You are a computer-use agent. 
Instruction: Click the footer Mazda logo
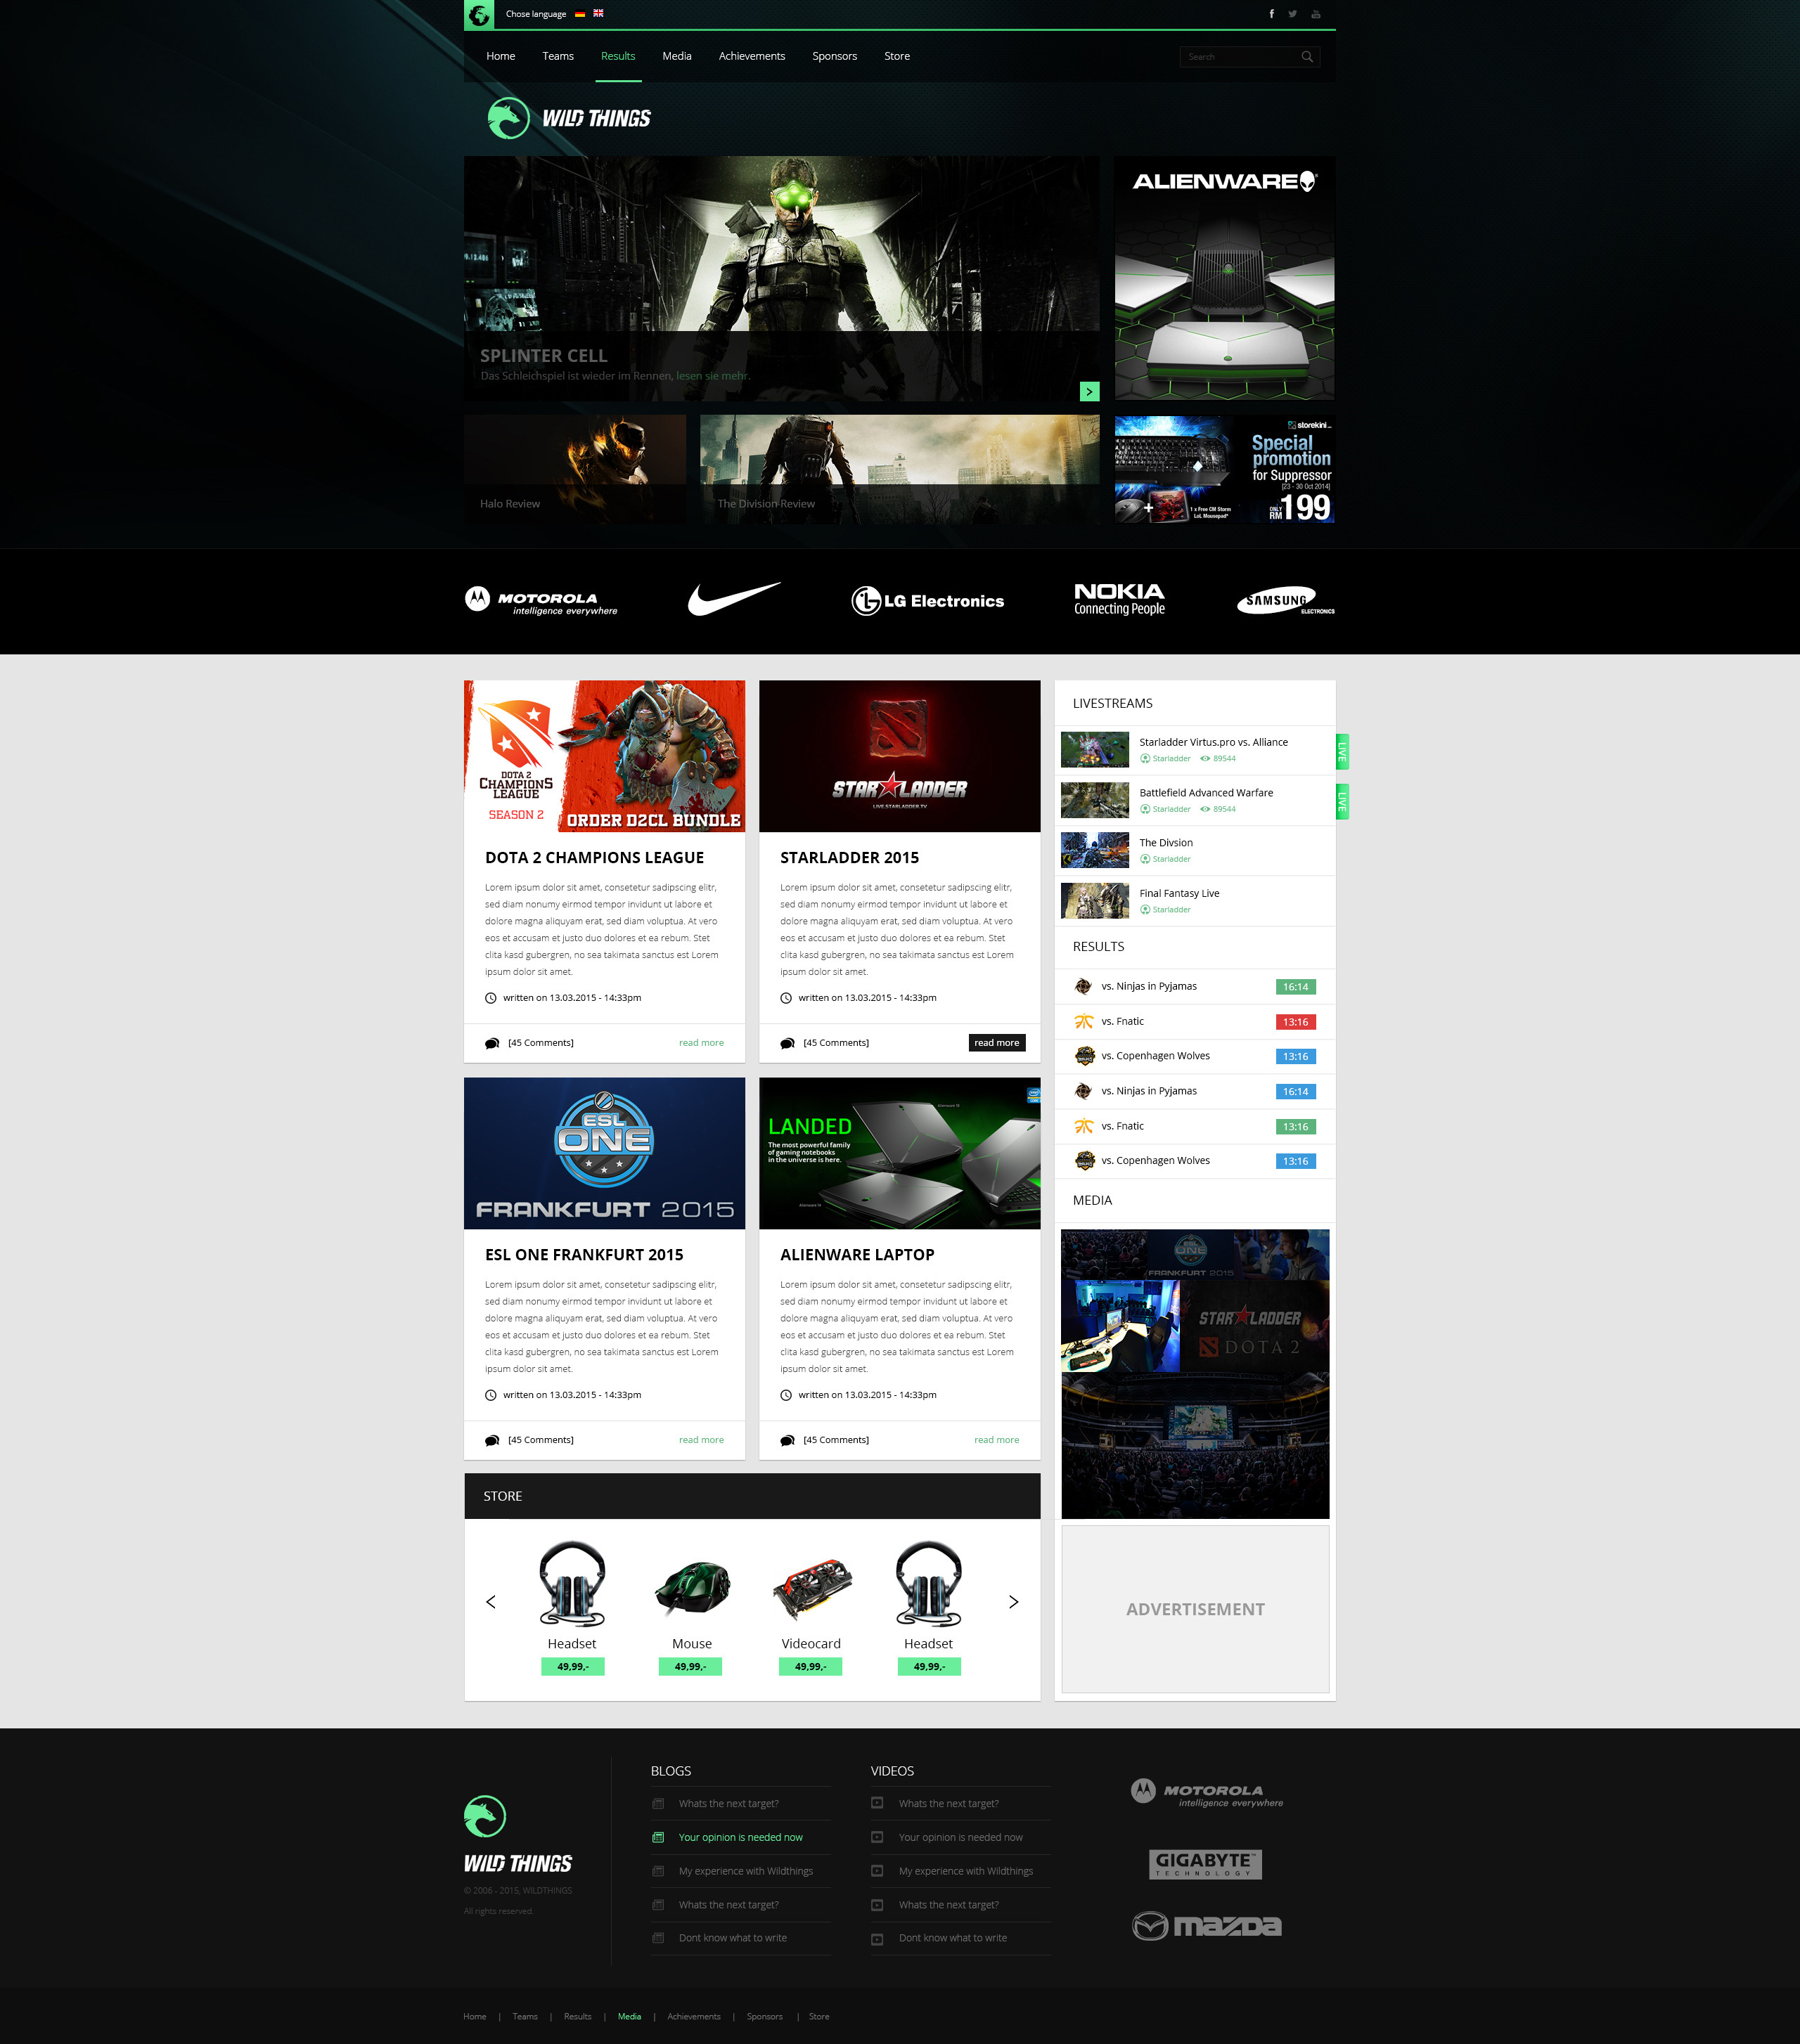tap(1207, 1925)
